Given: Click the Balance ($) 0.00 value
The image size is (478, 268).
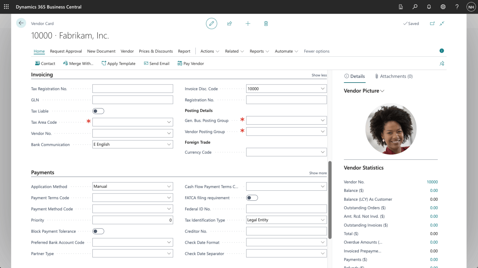Looking at the screenshot, I should coord(434,190).
